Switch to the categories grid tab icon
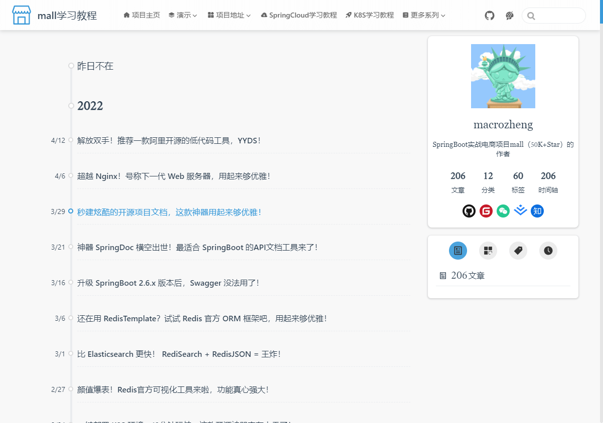603x423 pixels. 488,251
